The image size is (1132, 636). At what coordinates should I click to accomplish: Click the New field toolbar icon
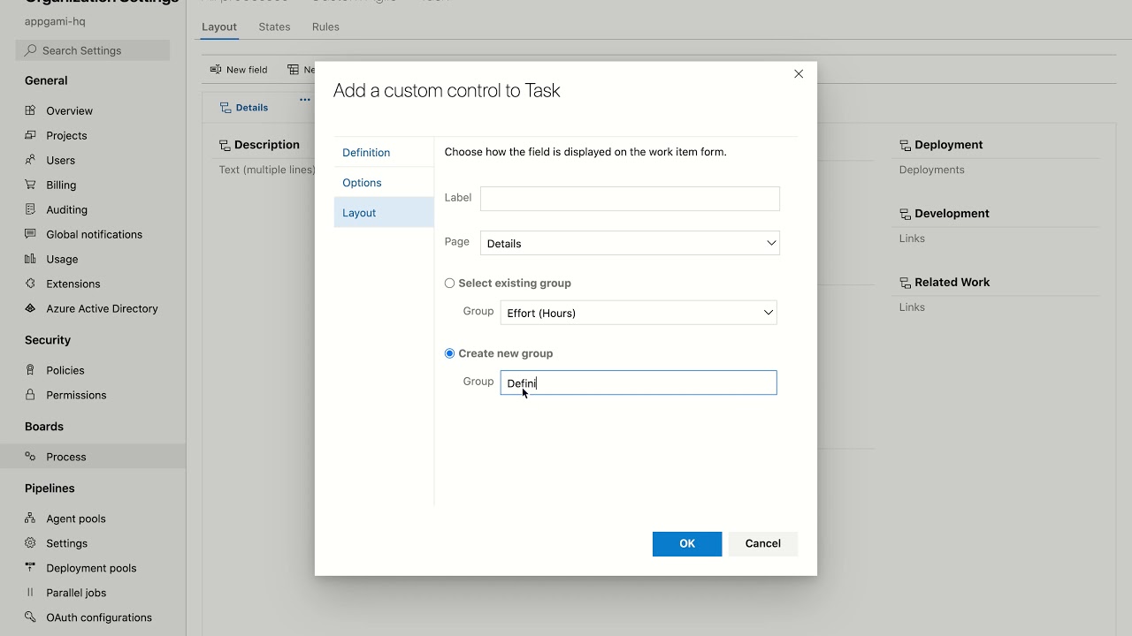[216, 69]
